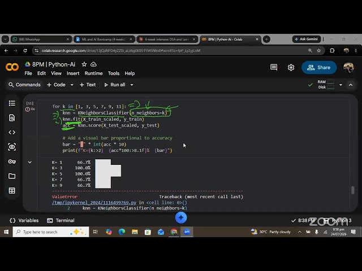The image size is (362, 271).
Task: Open the RAM/Disk resources dropdown arrow
Action: (x=341, y=85)
